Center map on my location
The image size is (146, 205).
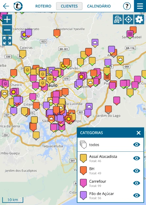pos(128,19)
